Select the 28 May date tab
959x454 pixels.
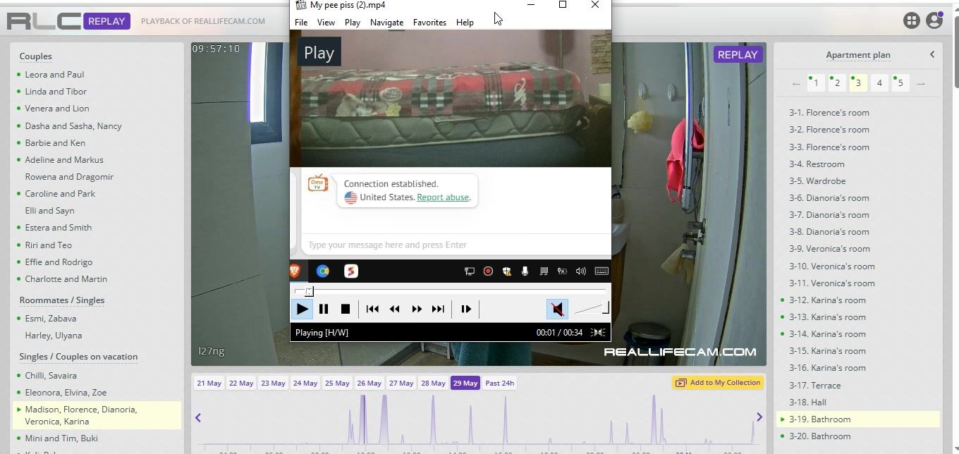click(x=433, y=383)
